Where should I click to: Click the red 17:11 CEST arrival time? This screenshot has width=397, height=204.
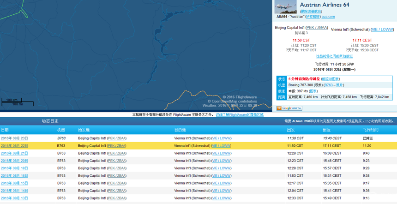tap(362, 40)
